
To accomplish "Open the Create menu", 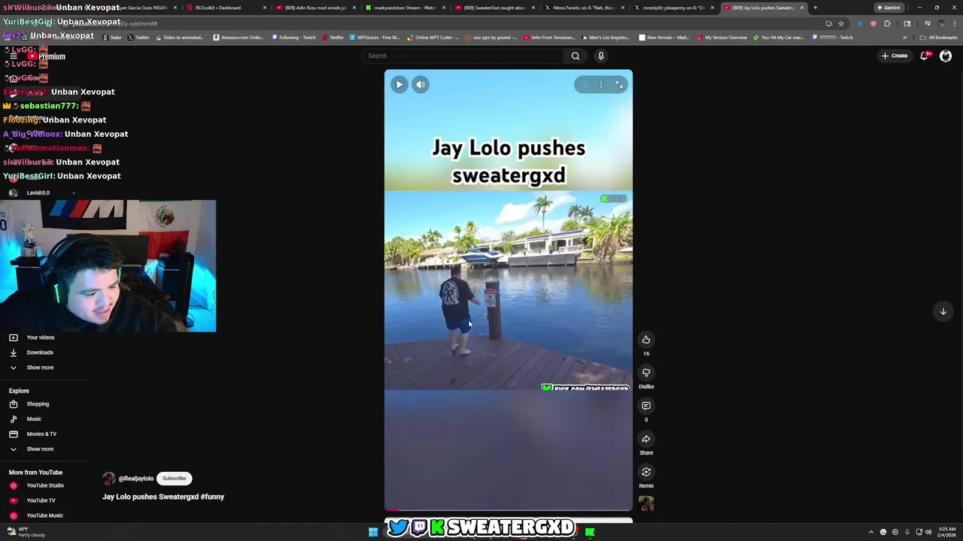I will coord(895,56).
